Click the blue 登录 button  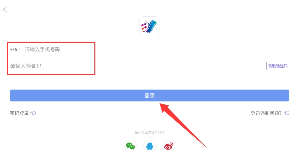tap(149, 95)
